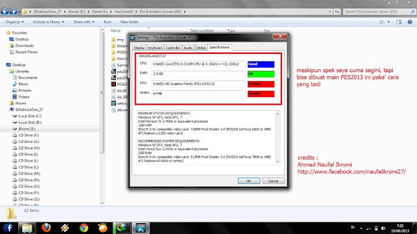Select the img folder icon in file list
Screen dimensions: 417x234
[113, 40]
